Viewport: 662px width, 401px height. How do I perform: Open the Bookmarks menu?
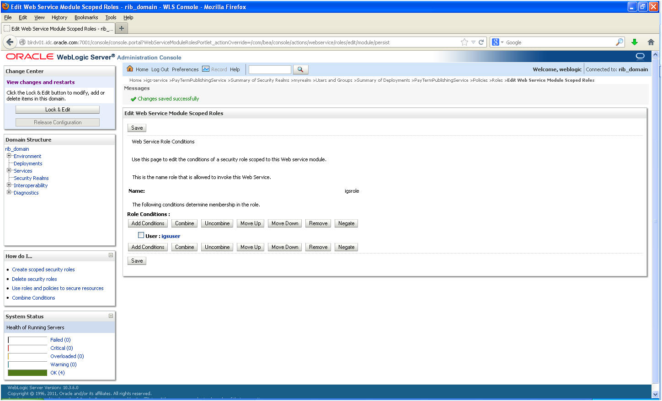coord(86,17)
